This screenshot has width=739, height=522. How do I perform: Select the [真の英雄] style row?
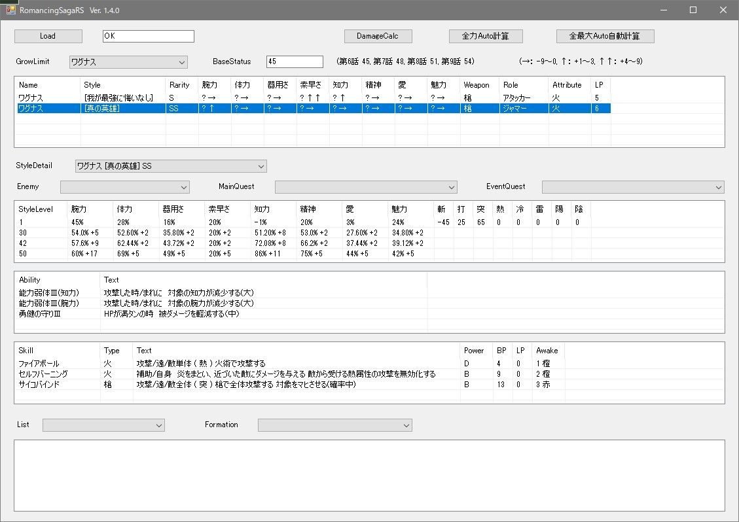pyautogui.click(x=314, y=109)
